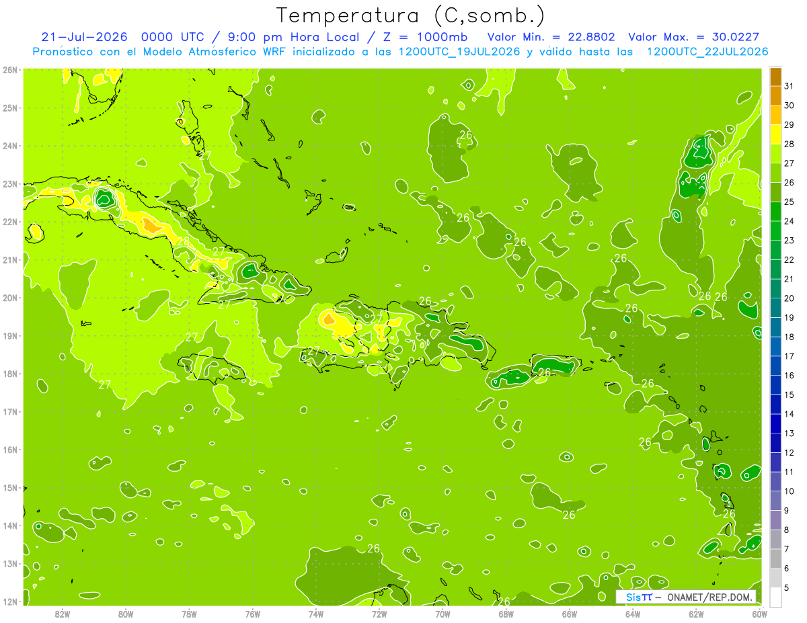Click the "24N" latitude axis label
Screen dimensions: 807x623
coord(11,146)
